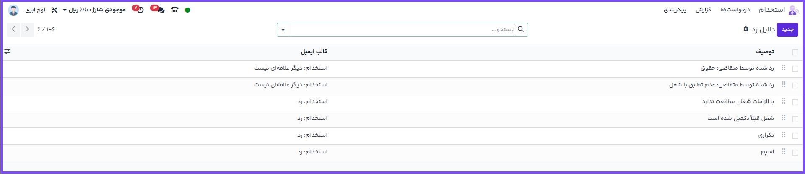This screenshot has width=805, height=174.
Task: Focus the جستجو search field
Action: click(x=402, y=30)
